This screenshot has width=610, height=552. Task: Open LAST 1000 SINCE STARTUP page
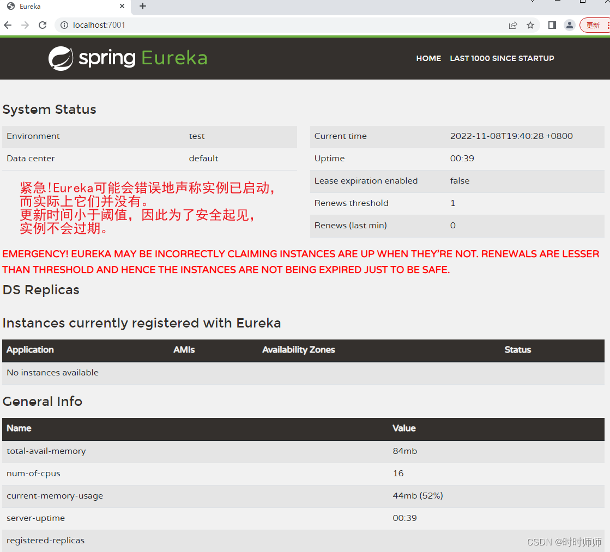coord(502,58)
